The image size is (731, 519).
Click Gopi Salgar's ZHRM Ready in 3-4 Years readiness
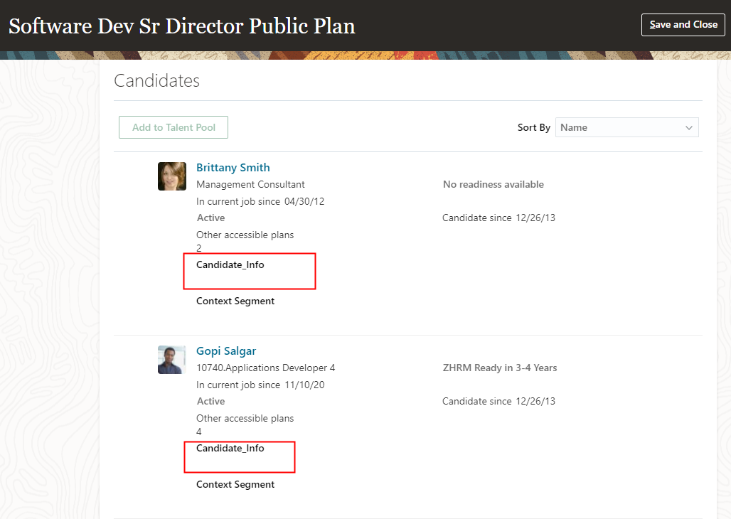499,368
